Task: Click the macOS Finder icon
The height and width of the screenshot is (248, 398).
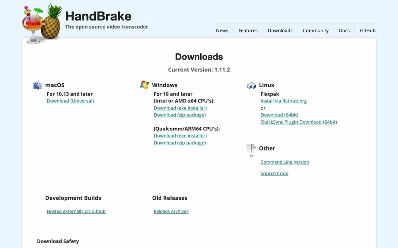Action: click(38, 85)
